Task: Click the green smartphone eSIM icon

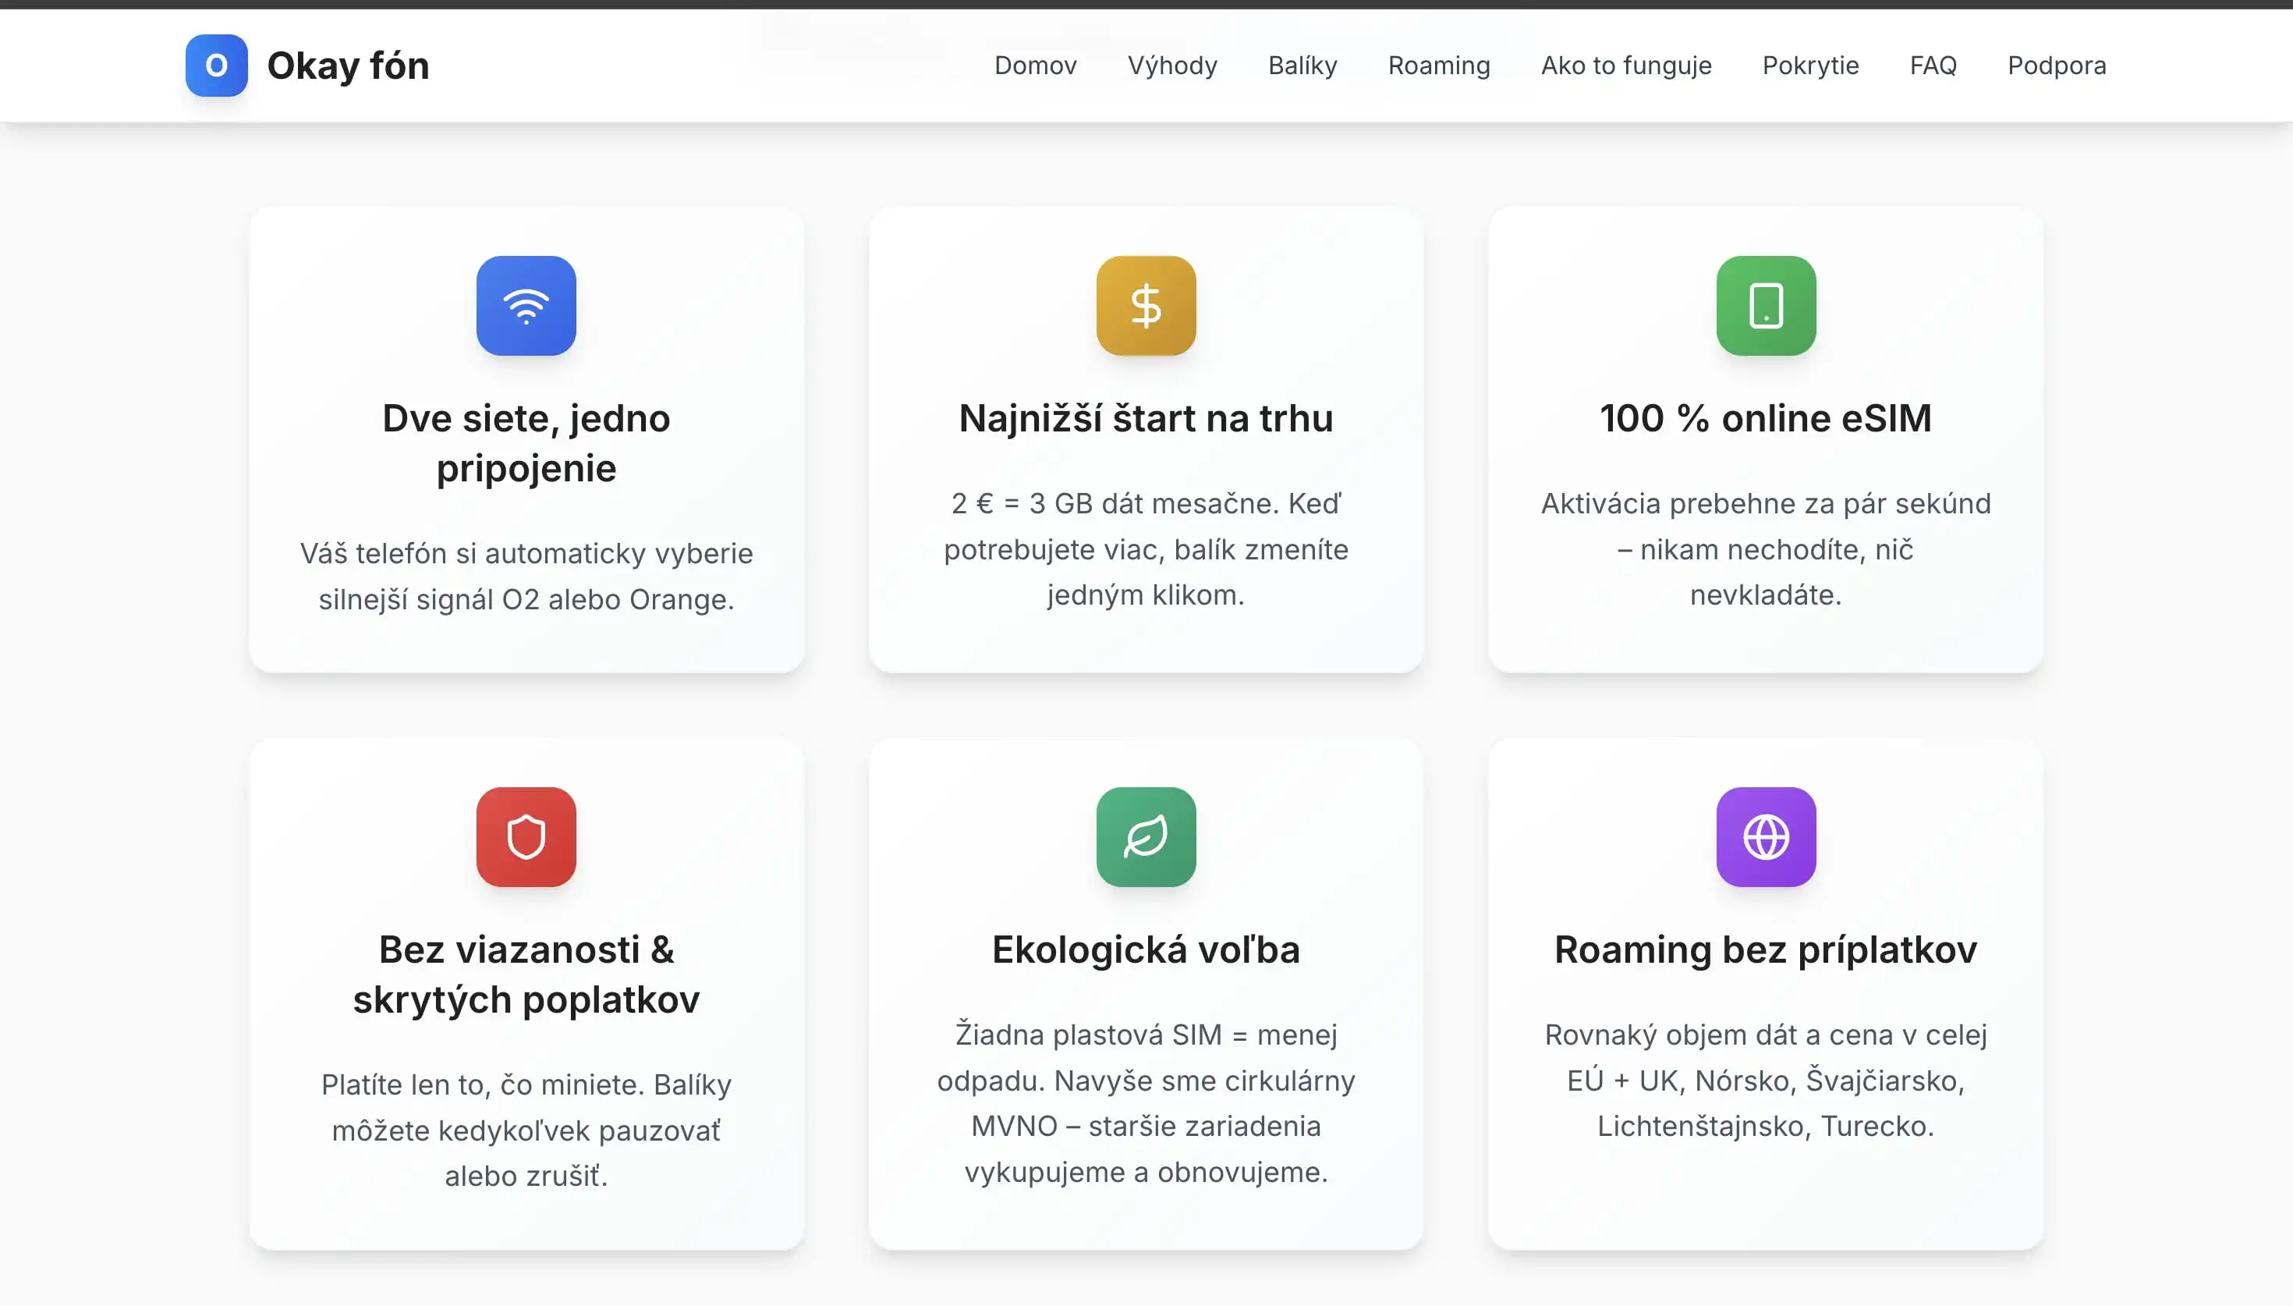Action: point(1765,306)
